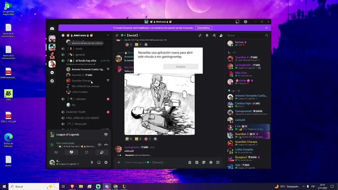Click Aceptar in the ms-gamingoverlay dialog

[181, 66]
